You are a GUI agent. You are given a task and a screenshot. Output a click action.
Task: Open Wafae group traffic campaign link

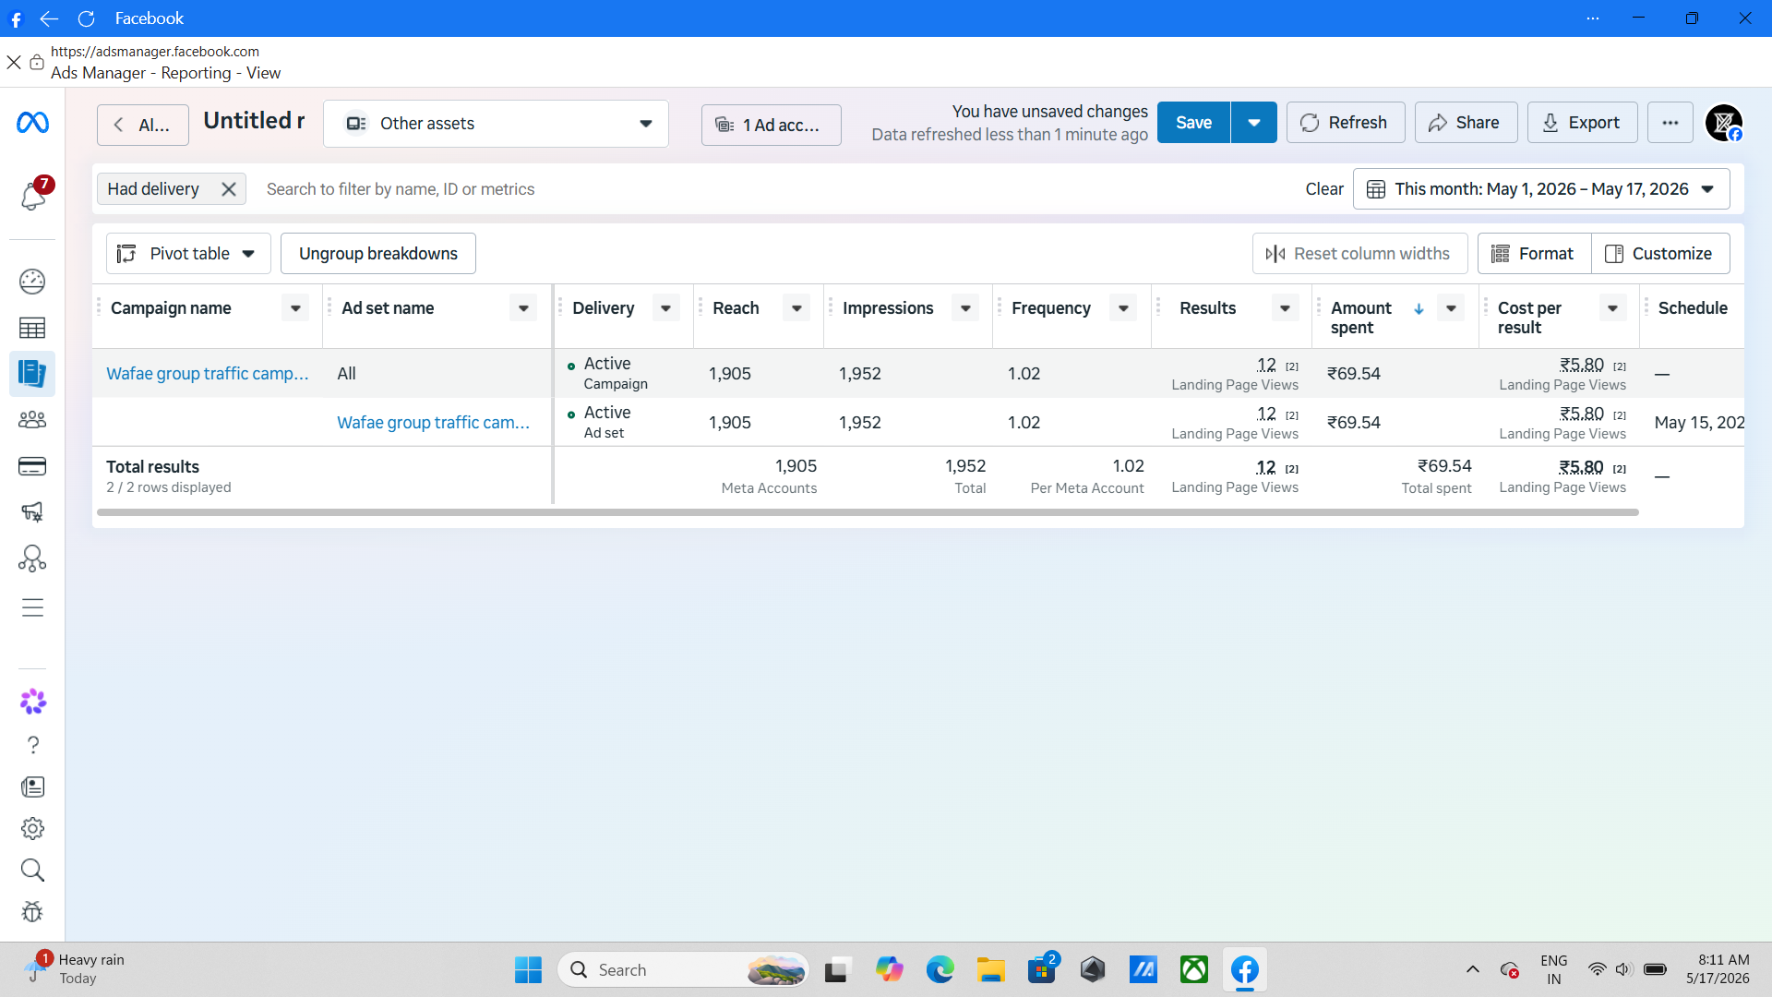208,374
